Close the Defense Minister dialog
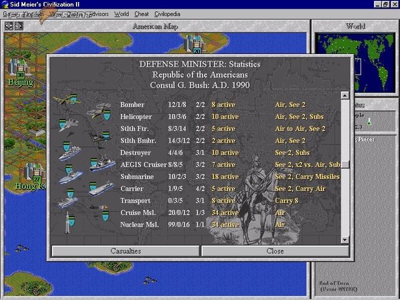 [275, 251]
